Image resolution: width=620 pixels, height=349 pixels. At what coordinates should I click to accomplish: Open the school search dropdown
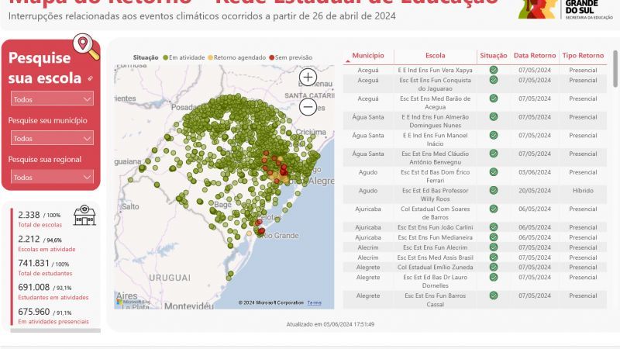53,99
